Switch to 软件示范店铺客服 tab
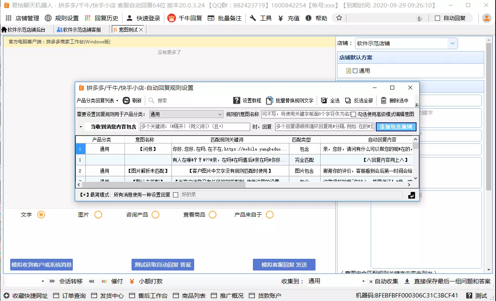Viewport: 496px width, 301px height. (79, 30)
